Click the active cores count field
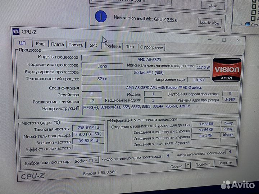The width and height of the screenshot is (259, 194). [168, 156]
